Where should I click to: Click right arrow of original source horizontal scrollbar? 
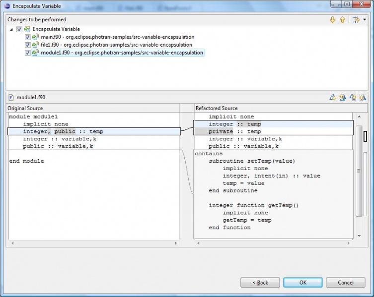pos(176,243)
